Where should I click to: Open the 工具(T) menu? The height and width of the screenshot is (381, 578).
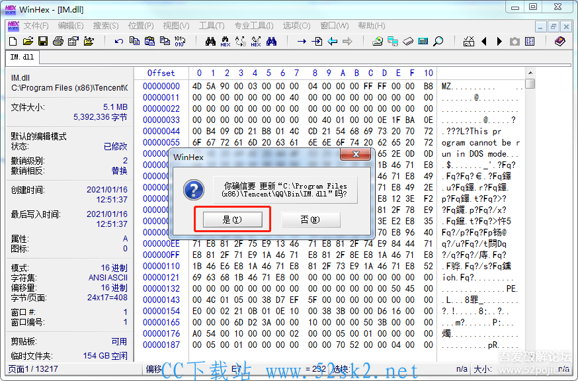point(212,26)
